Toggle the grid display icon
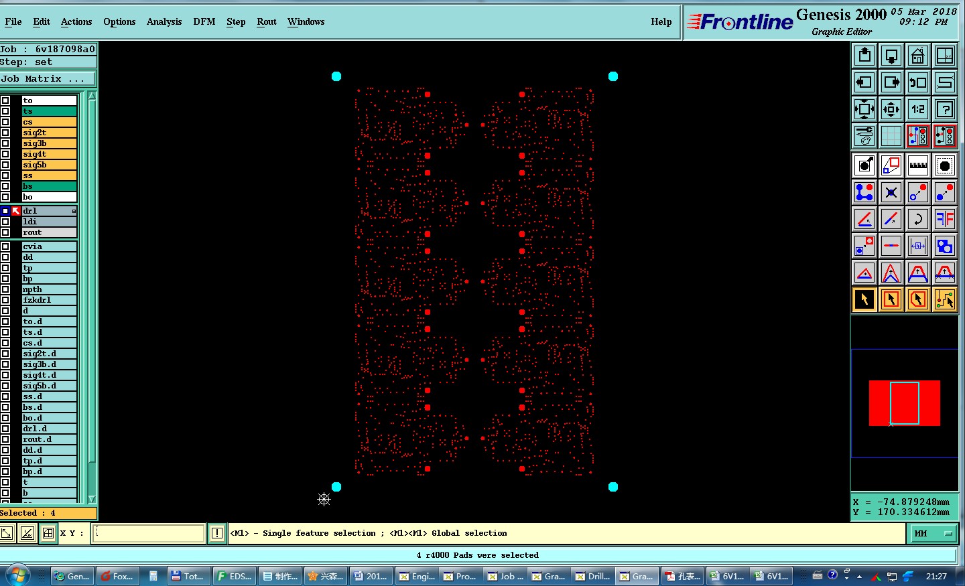This screenshot has width=965, height=586. (x=891, y=136)
